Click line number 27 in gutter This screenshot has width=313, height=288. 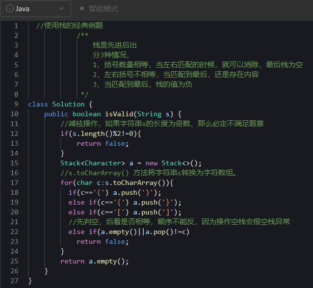click(14, 281)
